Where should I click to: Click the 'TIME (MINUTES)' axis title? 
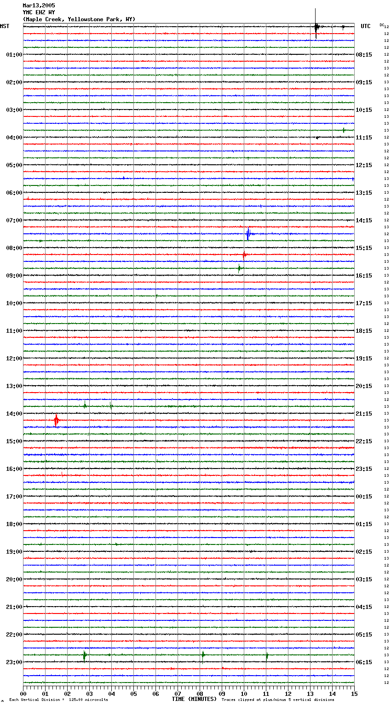(194, 699)
